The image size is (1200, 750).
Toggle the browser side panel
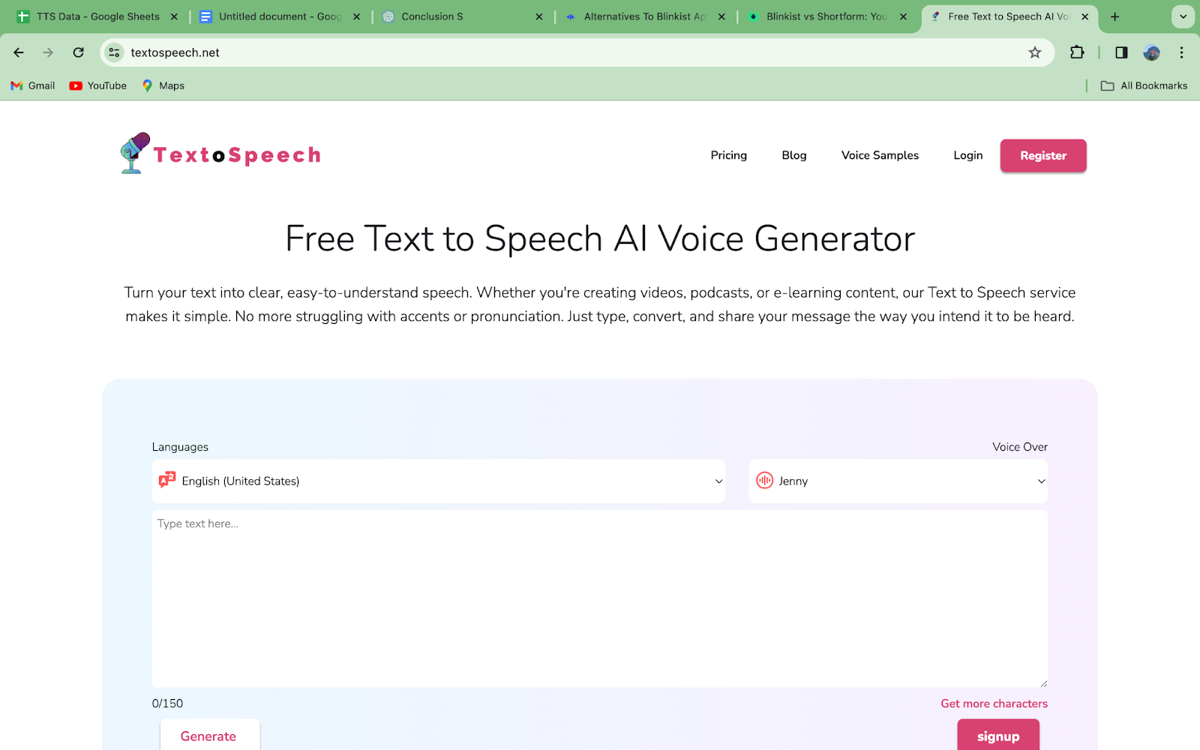tap(1121, 52)
